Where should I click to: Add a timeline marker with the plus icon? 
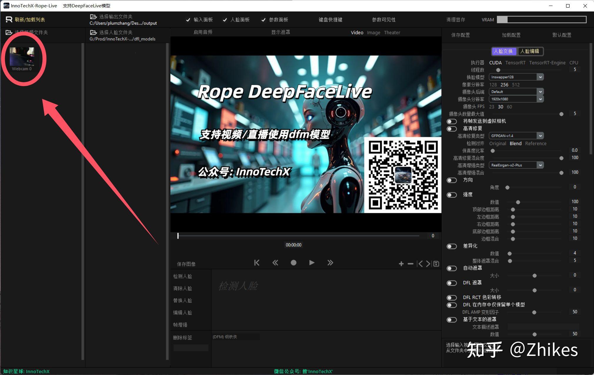(401, 264)
